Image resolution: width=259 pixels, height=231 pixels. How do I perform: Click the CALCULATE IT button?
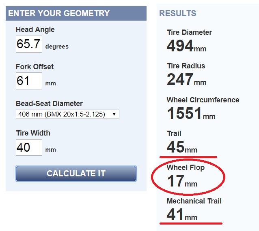pyautogui.click(x=76, y=174)
